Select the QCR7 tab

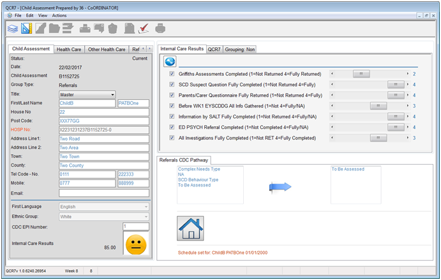(215, 48)
